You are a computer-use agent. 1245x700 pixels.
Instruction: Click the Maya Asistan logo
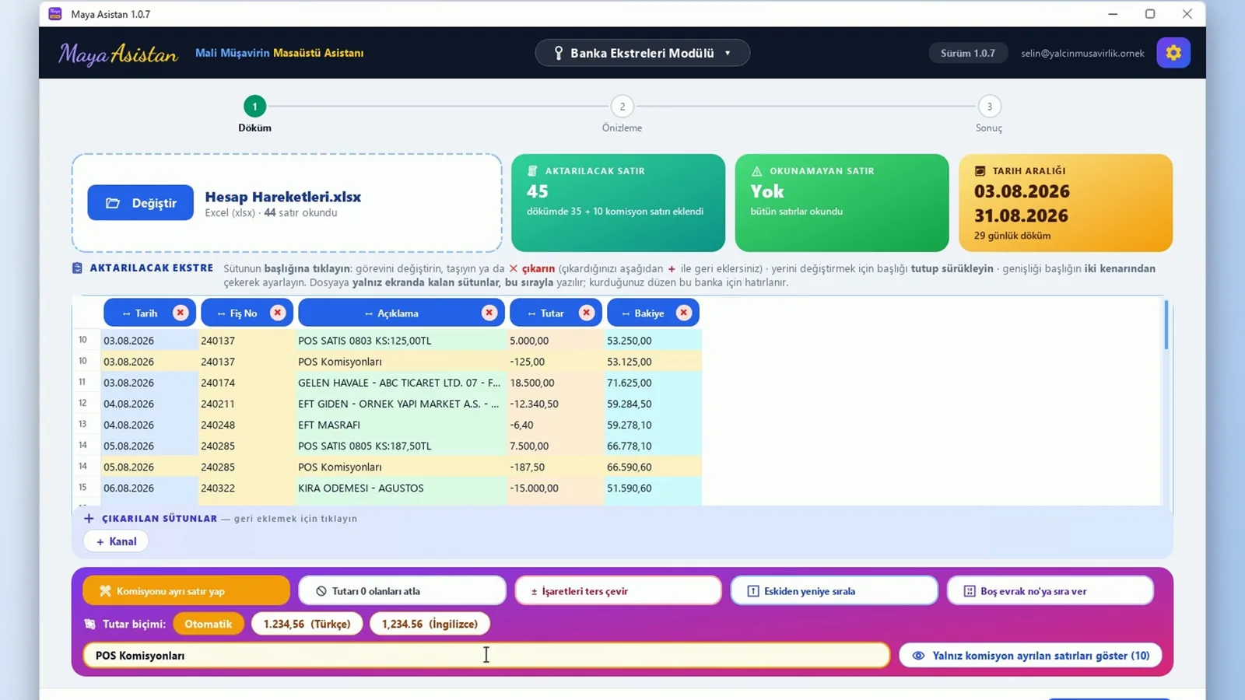pyautogui.click(x=118, y=54)
